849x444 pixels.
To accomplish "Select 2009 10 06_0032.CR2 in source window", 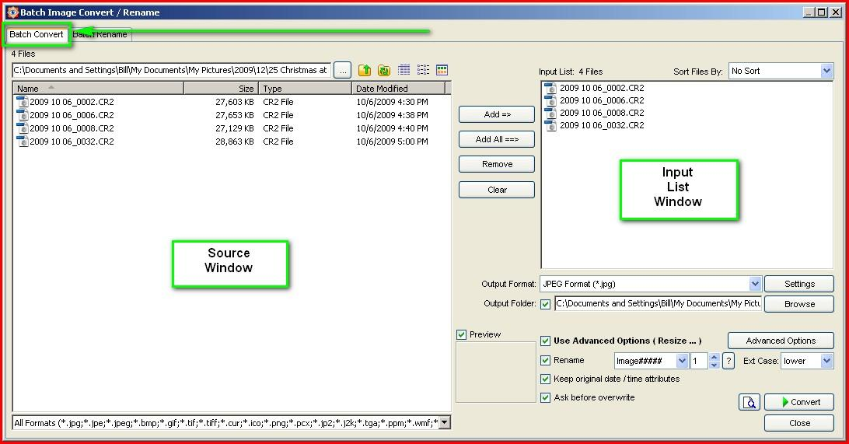I will point(65,142).
